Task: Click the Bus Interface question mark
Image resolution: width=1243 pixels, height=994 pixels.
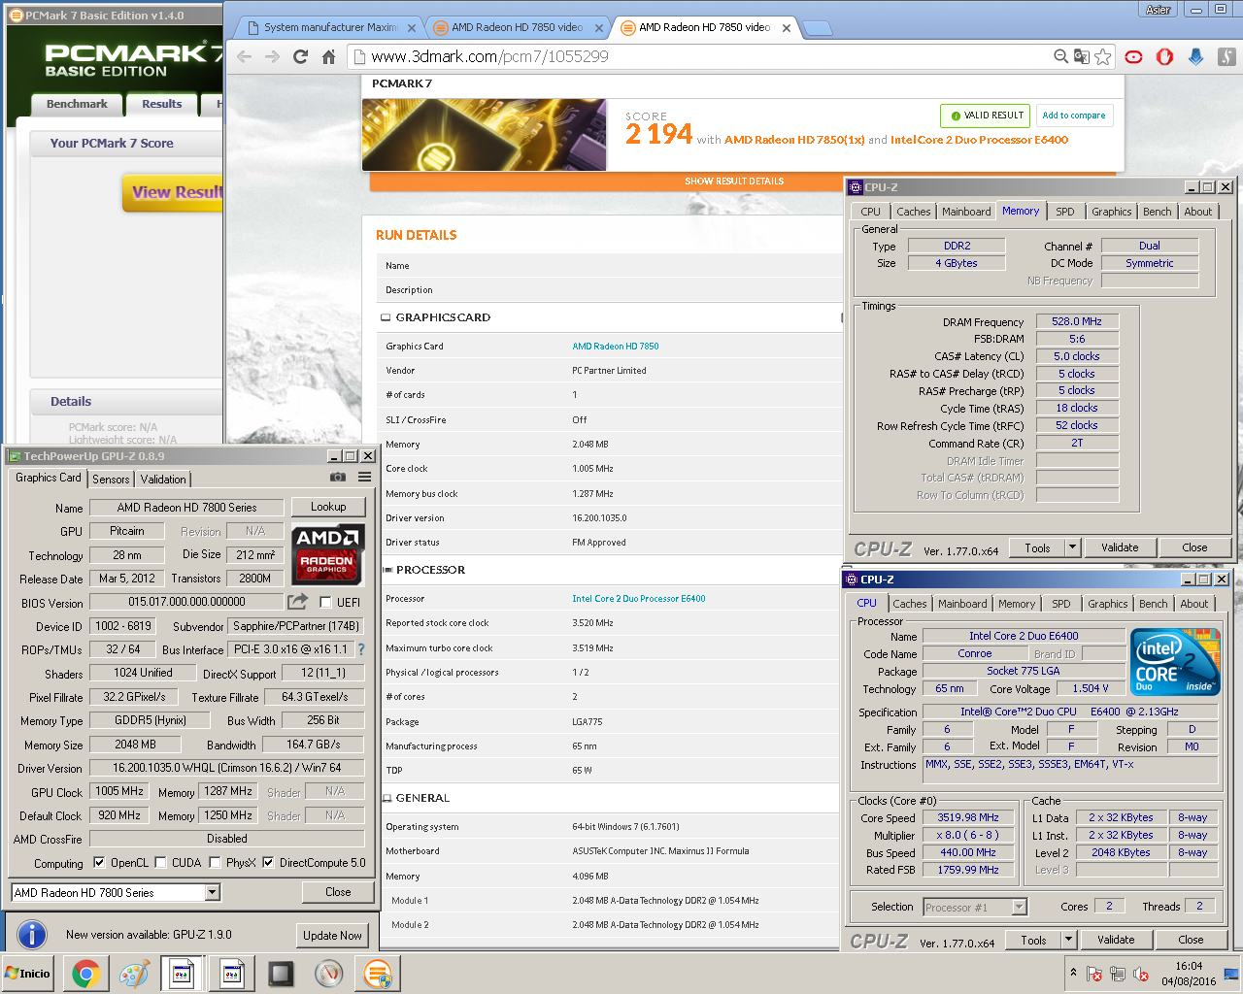Action: click(x=361, y=649)
